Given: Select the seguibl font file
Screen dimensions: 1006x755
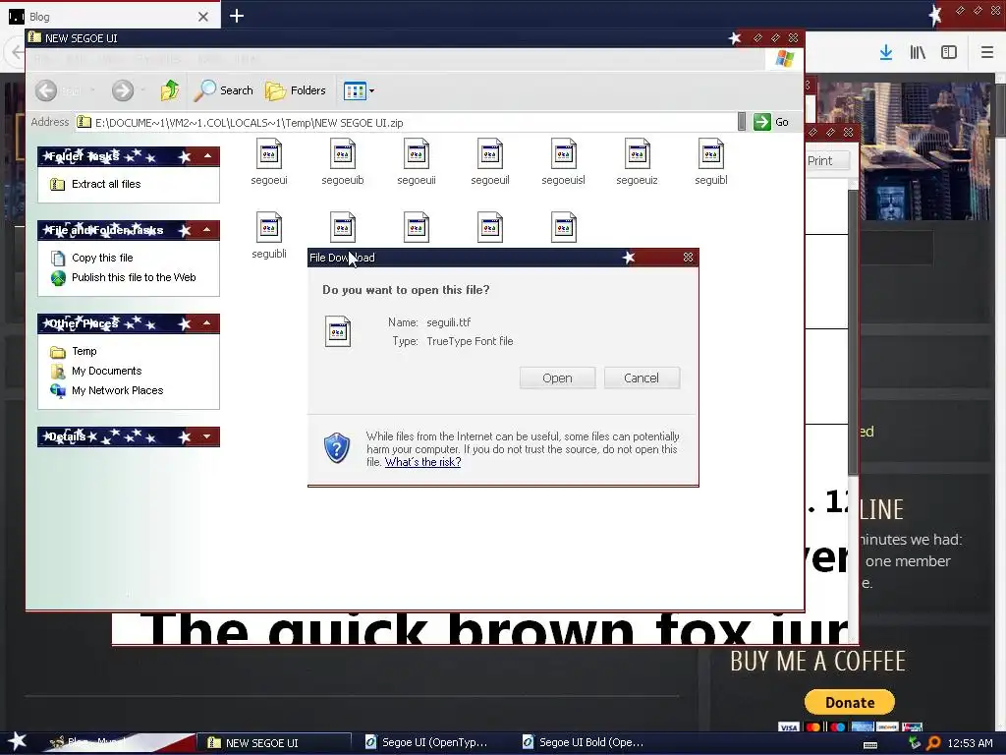Looking at the screenshot, I should click(711, 162).
